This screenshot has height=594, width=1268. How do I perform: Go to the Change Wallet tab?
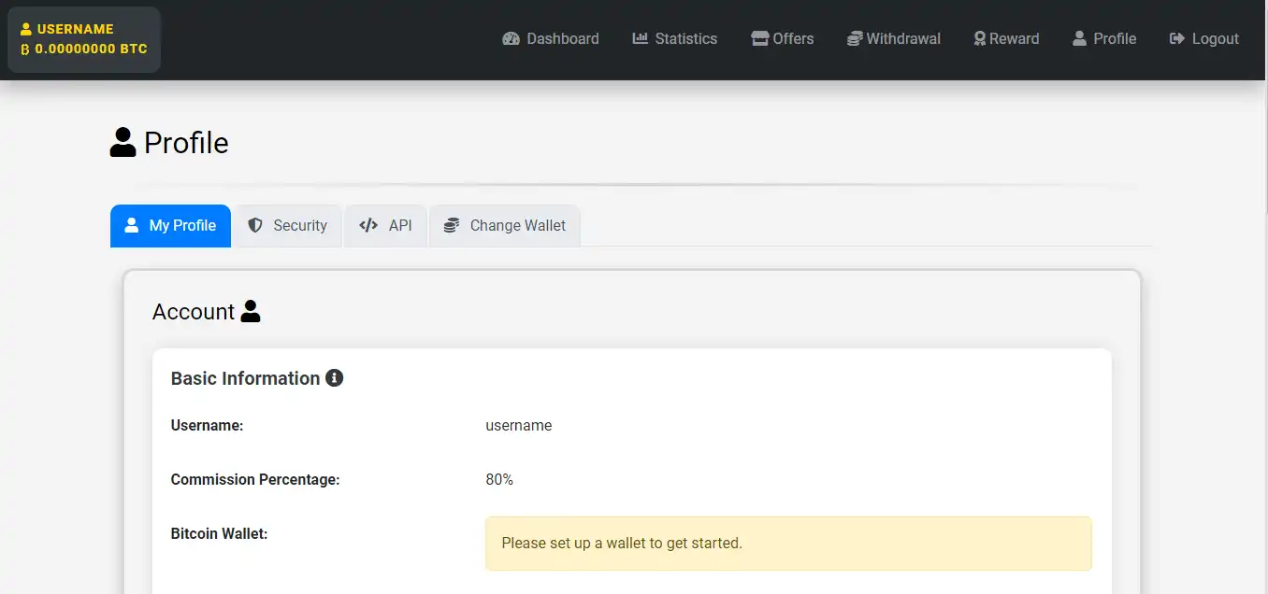505,226
